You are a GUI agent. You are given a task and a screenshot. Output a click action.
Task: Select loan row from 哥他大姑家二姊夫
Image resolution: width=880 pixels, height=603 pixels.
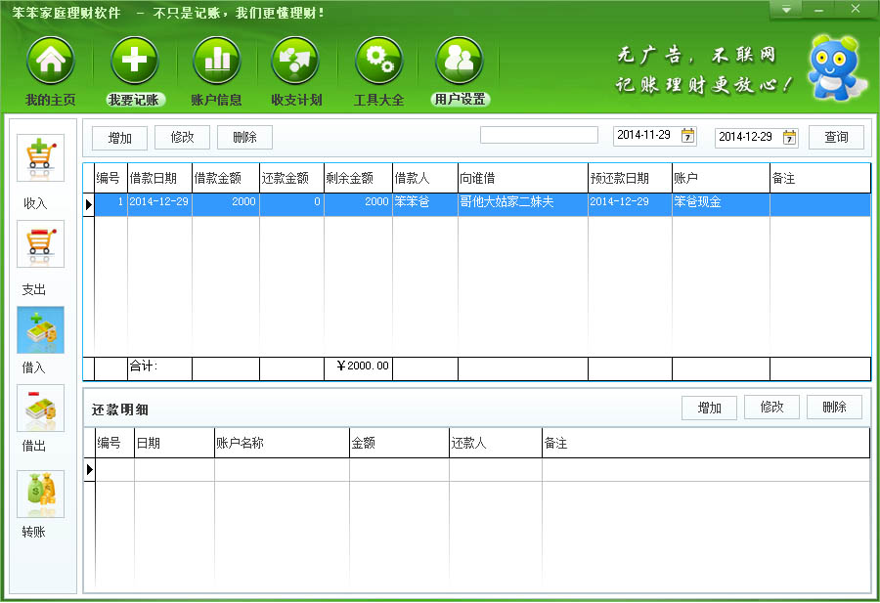[522, 202]
